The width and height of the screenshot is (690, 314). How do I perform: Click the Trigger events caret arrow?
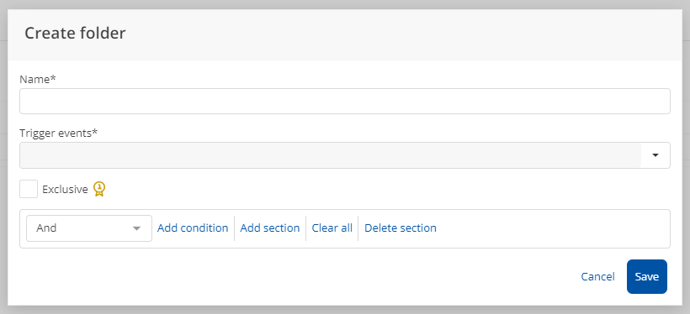click(x=655, y=155)
